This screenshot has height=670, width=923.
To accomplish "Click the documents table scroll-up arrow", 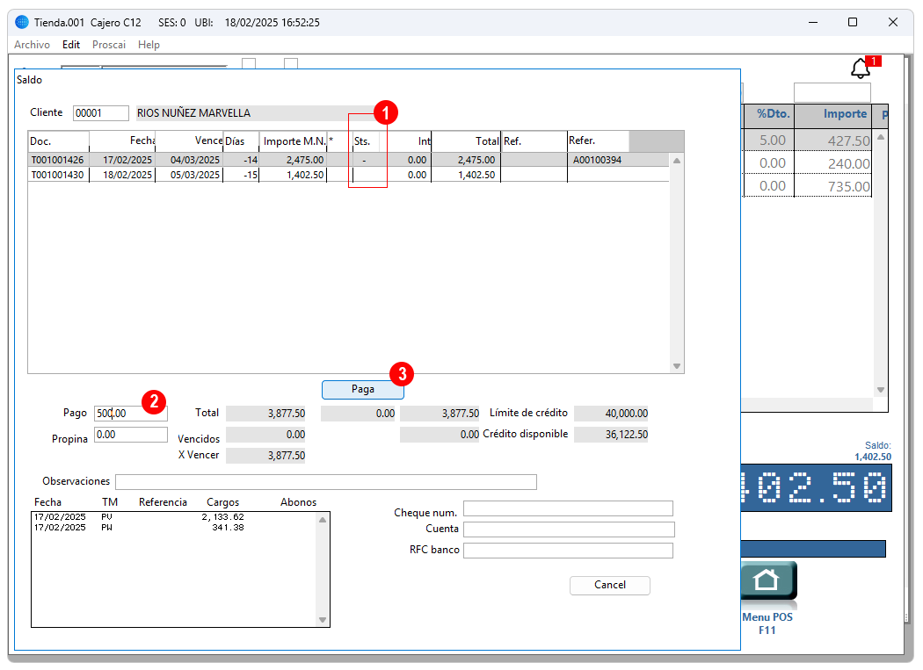I will (677, 161).
